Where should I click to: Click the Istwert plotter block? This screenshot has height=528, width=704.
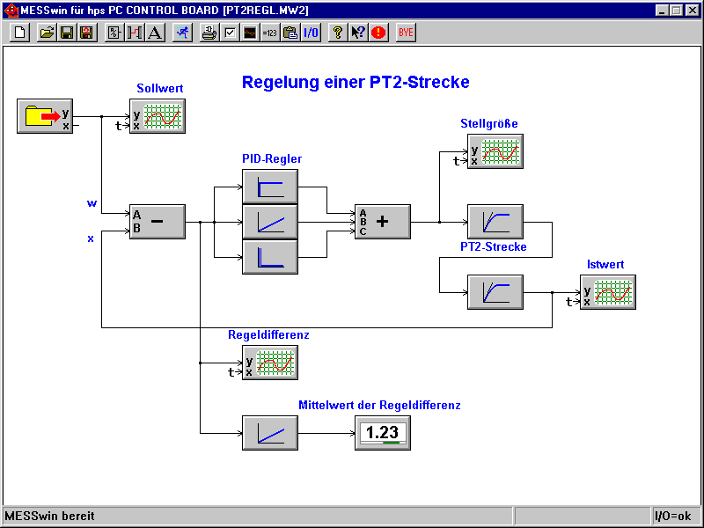point(608,292)
